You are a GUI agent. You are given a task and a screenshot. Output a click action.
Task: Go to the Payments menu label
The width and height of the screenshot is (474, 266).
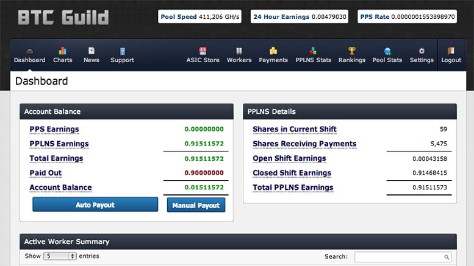(x=273, y=60)
